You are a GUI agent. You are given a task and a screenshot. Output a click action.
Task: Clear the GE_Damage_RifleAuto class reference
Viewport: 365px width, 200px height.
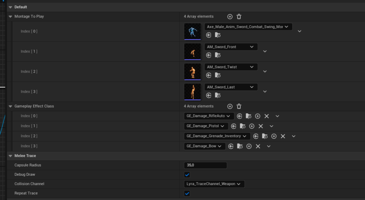point(266,116)
